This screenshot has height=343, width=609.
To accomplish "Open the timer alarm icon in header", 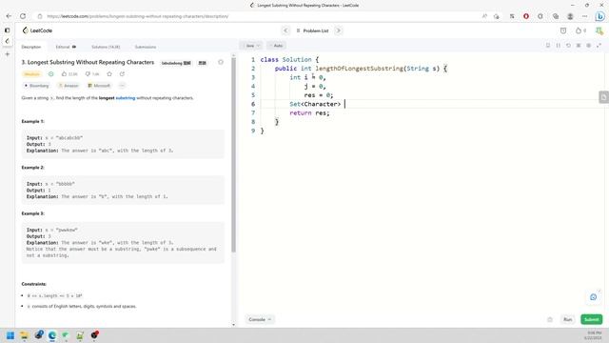I will click(563, 30).
